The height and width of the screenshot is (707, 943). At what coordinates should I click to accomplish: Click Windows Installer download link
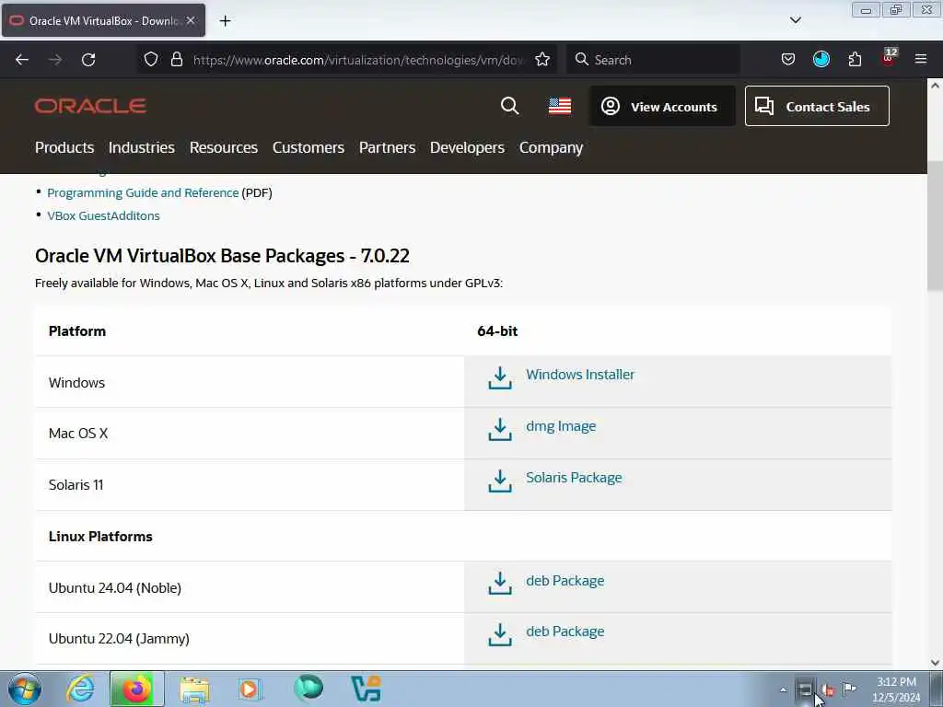coord(580,375)
